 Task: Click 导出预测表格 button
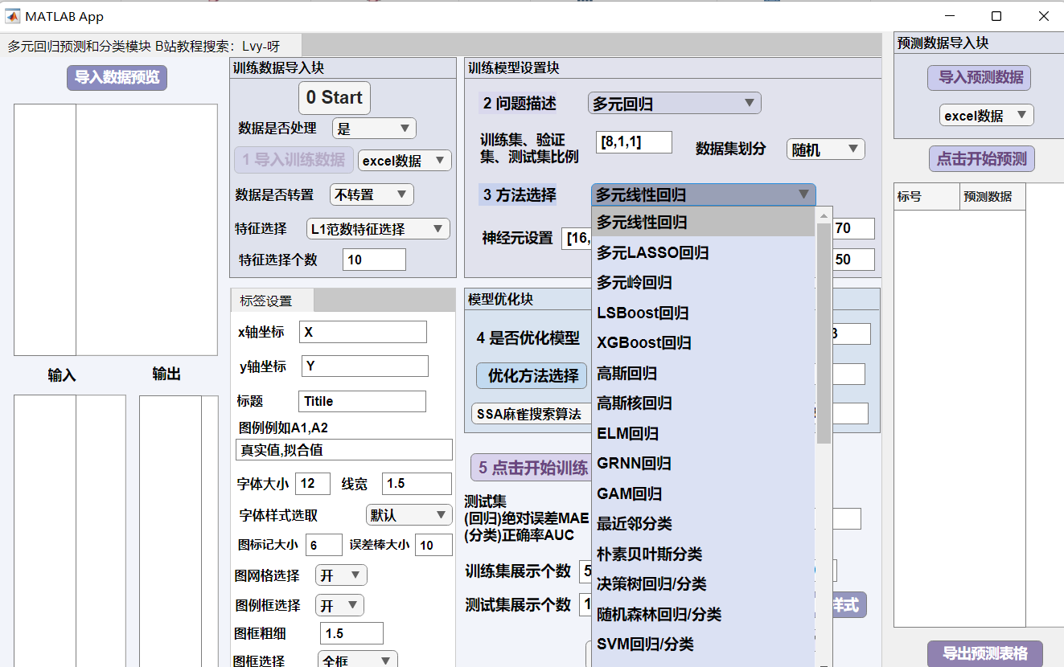(984, 653)
